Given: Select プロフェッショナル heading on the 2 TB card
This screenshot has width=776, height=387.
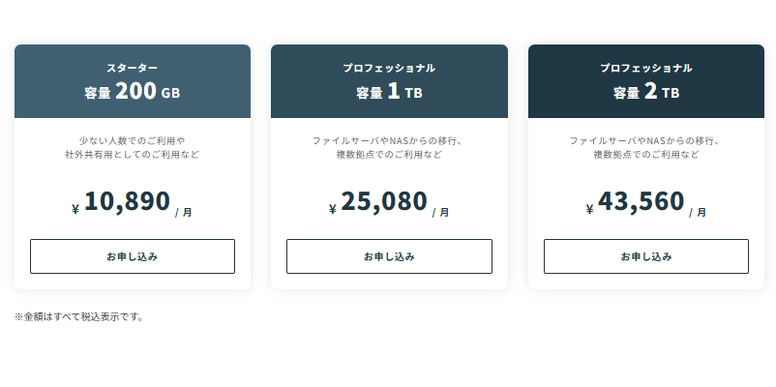Looking at the screenshot, I should [x=646, y=69].
